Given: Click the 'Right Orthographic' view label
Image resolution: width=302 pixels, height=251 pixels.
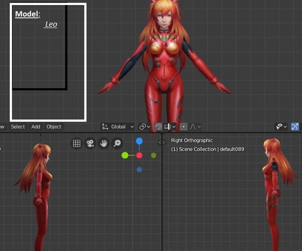Looking at the screenshot, I should pos(192,141).
